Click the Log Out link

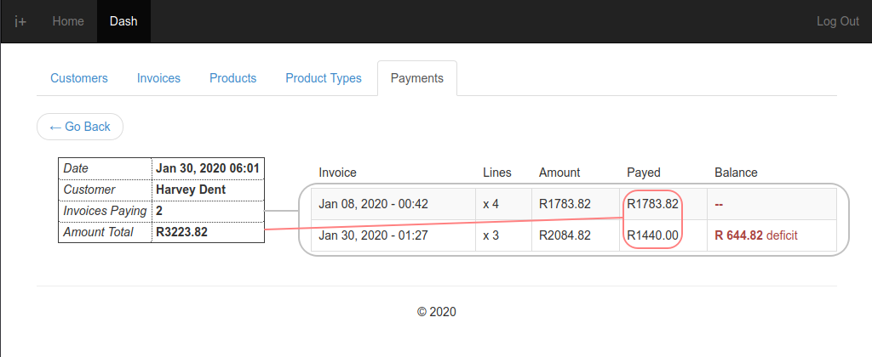(x=838, y=21)
